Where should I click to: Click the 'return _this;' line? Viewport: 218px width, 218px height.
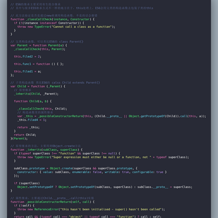coord(29,127)
